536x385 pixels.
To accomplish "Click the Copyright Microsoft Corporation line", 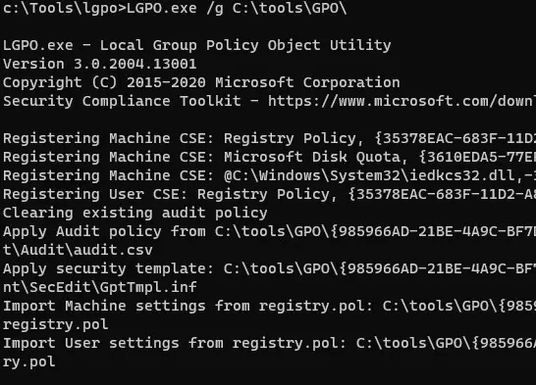I will tap(201, 82).
